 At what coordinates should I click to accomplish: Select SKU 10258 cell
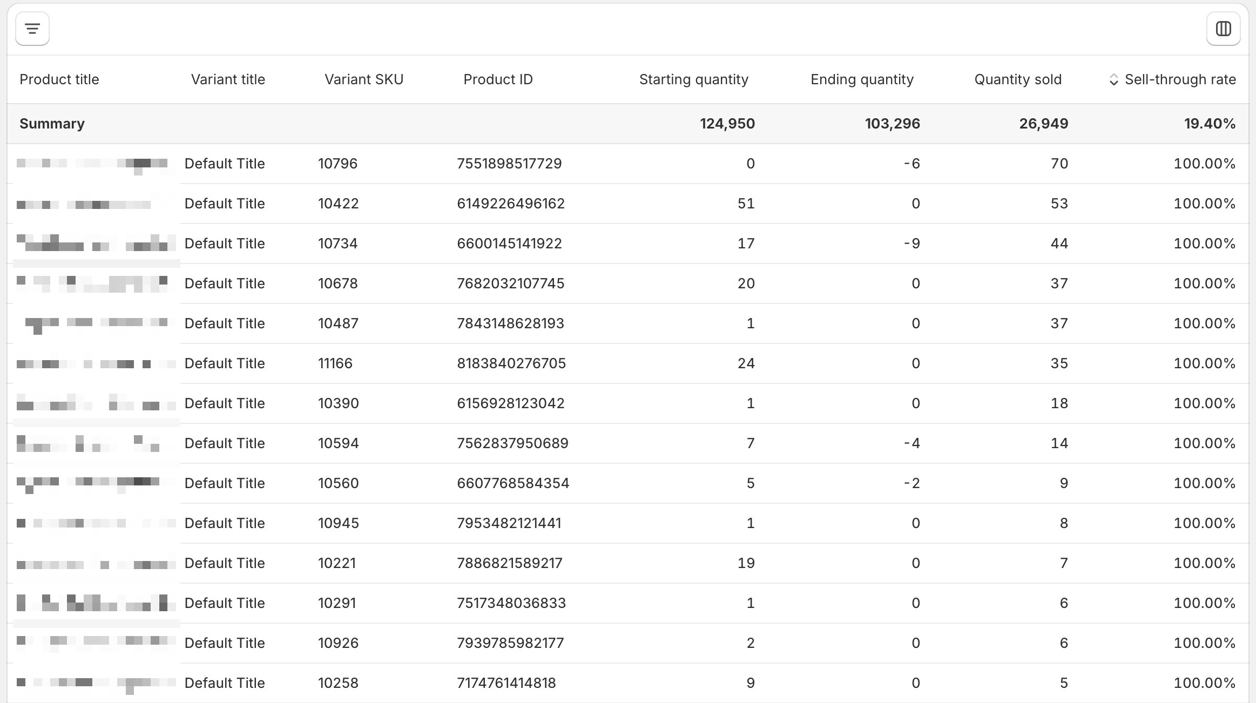pos(338,683)
